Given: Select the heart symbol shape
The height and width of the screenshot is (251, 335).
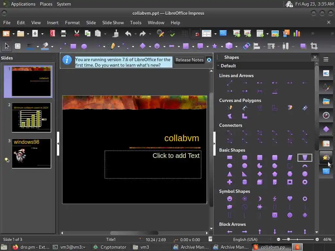Looking at the screenshot, I should (290, 199).
